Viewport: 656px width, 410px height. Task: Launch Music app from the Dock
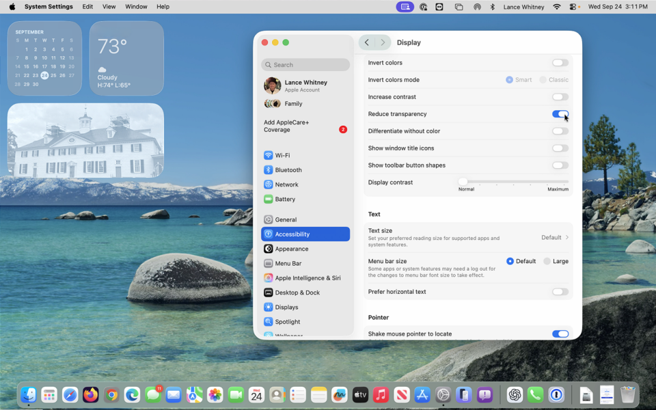click(x=381, y=395)
